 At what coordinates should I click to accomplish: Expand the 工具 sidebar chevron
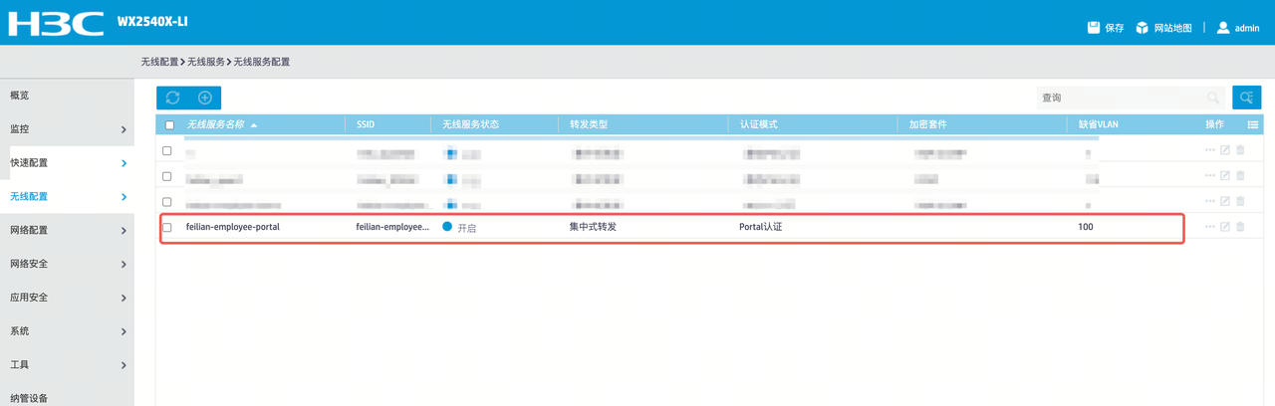point(124,365)
